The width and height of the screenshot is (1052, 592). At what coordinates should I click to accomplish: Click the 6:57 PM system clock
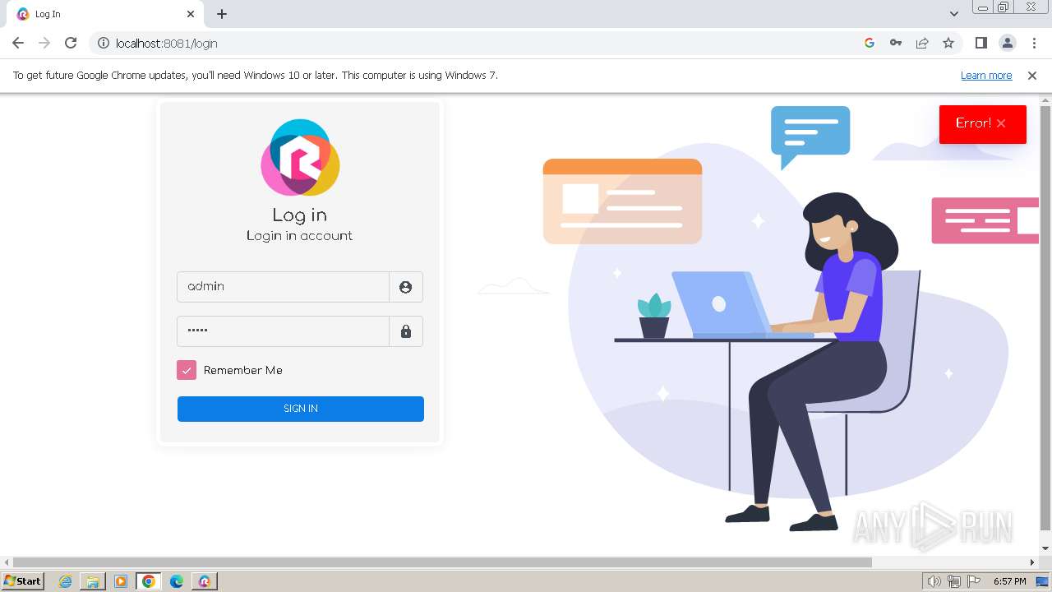pos(1010,581)
